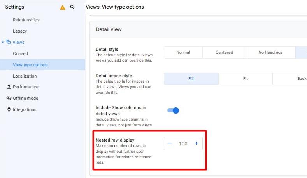The image size is (307, 178).
Task: Click the Integrations plug icon
Action: coord(9,110)
